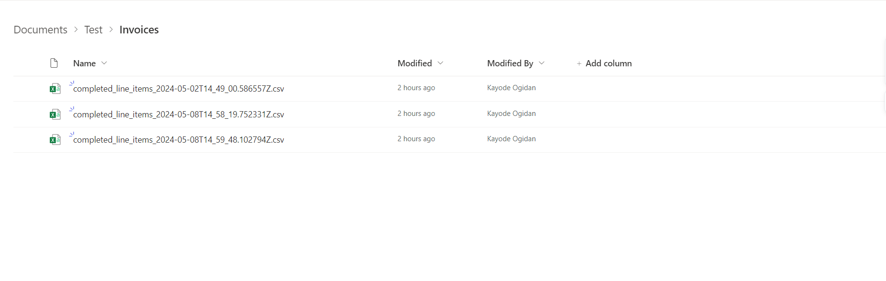Click the breadcrumb chevron after Test

pyautogui.click(x=111, y=30)
